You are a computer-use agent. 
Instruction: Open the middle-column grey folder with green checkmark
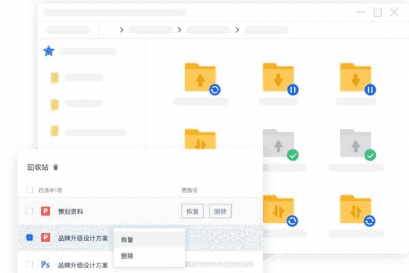click(x=278, y=143)
